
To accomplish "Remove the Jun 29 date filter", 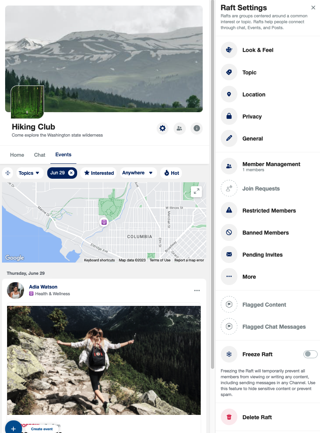I will point(71,173).
